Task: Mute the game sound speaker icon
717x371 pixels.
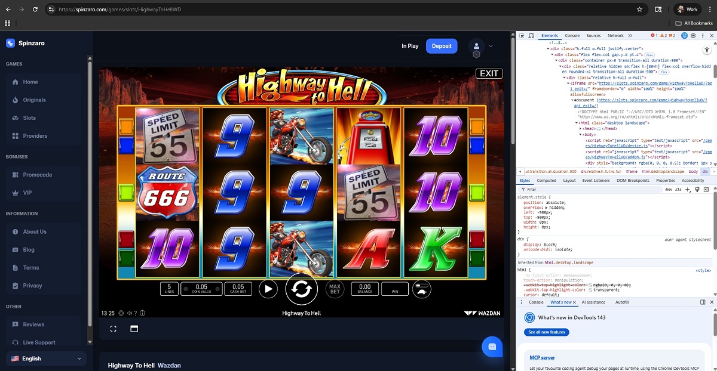Action: [128, 313]
